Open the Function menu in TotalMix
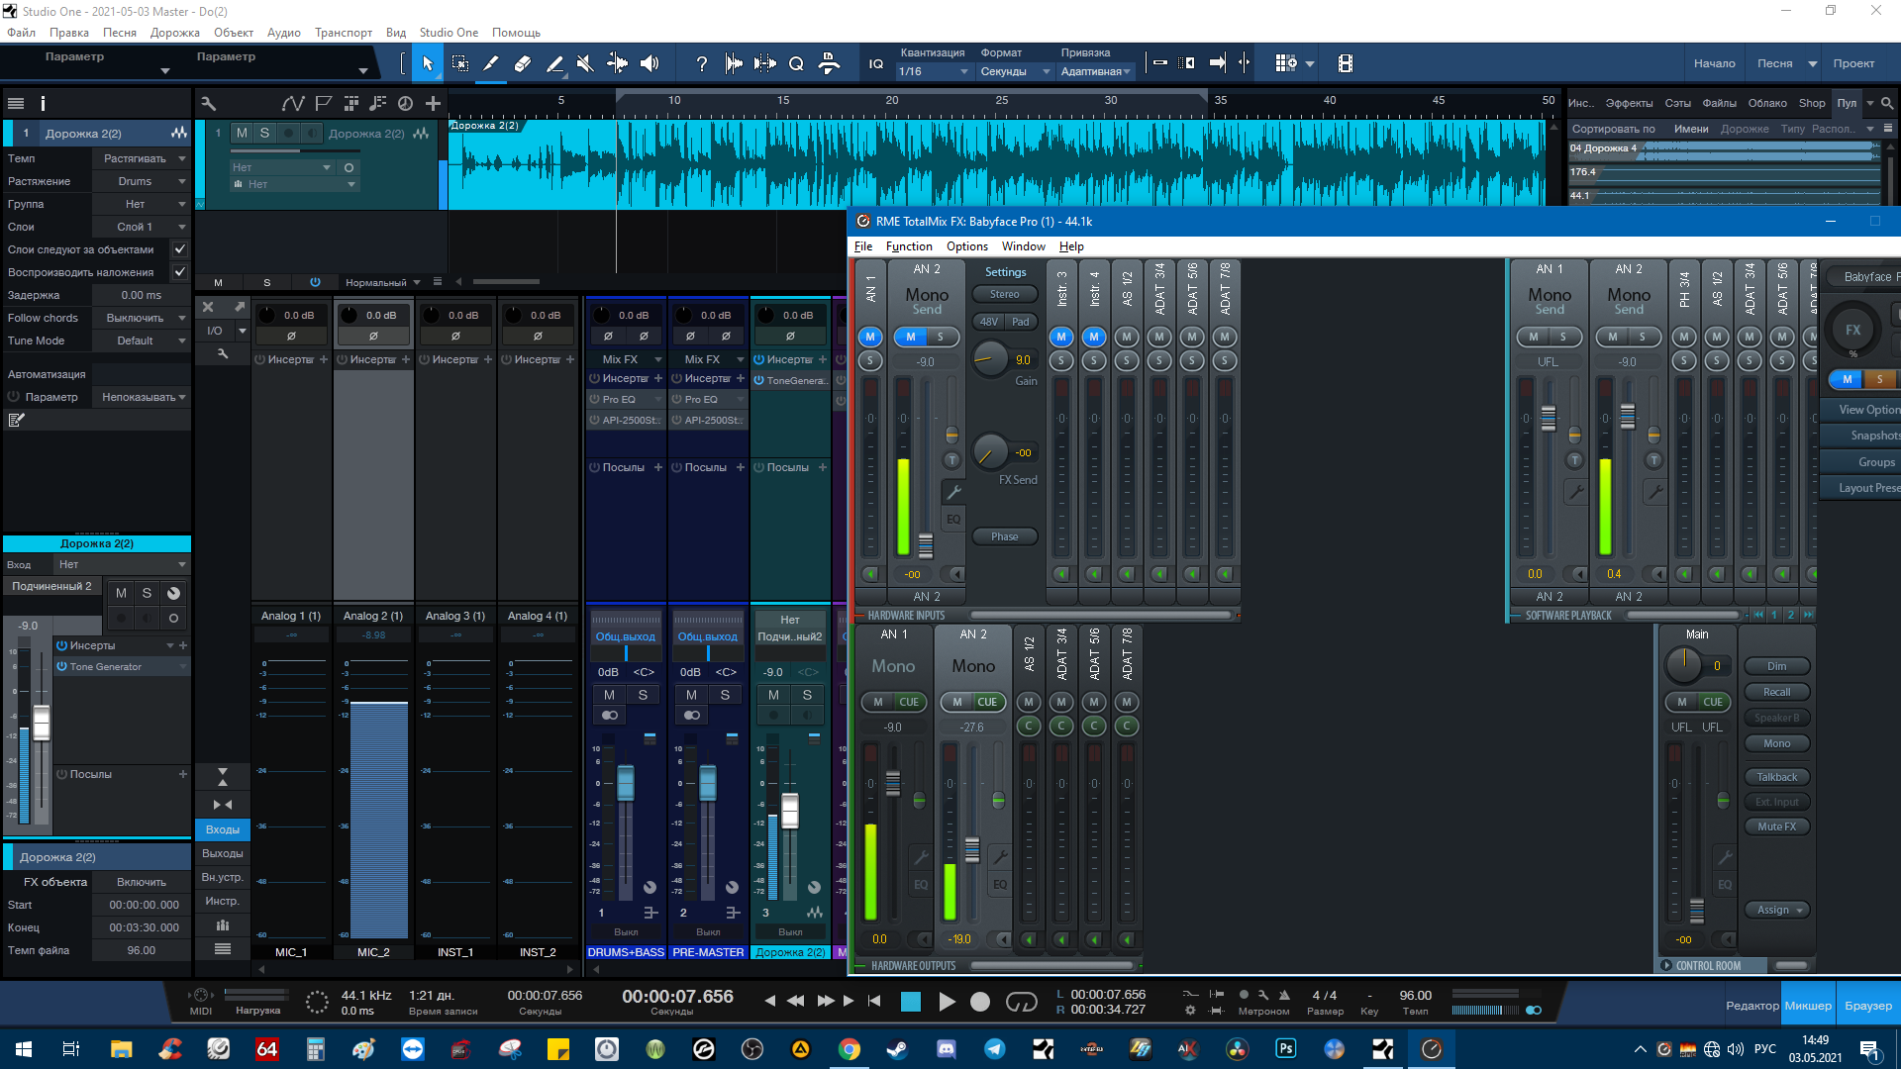 click(x=909, y=246)
